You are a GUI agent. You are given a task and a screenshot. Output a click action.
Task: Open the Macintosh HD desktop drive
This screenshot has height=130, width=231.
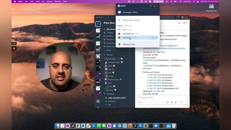coord(211,8)
